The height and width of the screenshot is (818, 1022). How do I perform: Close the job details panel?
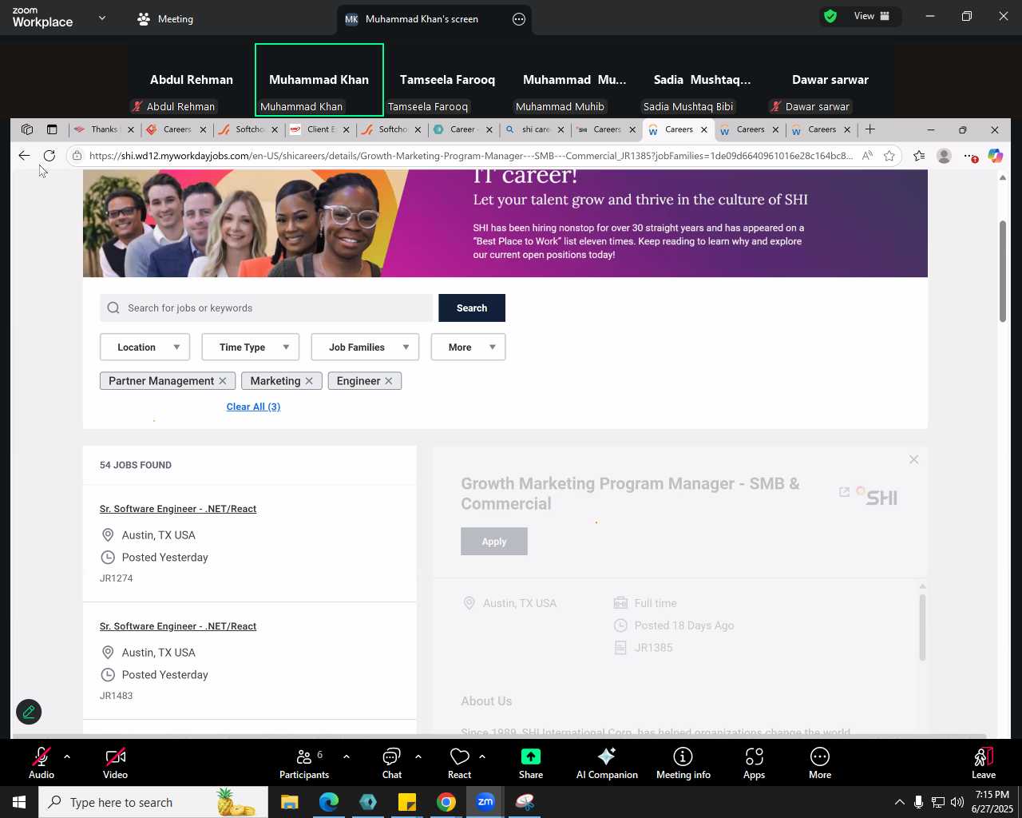pos(914,459)
